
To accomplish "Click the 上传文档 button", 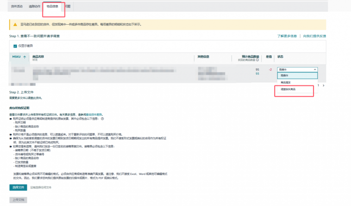I will click(x=18, y=200).
